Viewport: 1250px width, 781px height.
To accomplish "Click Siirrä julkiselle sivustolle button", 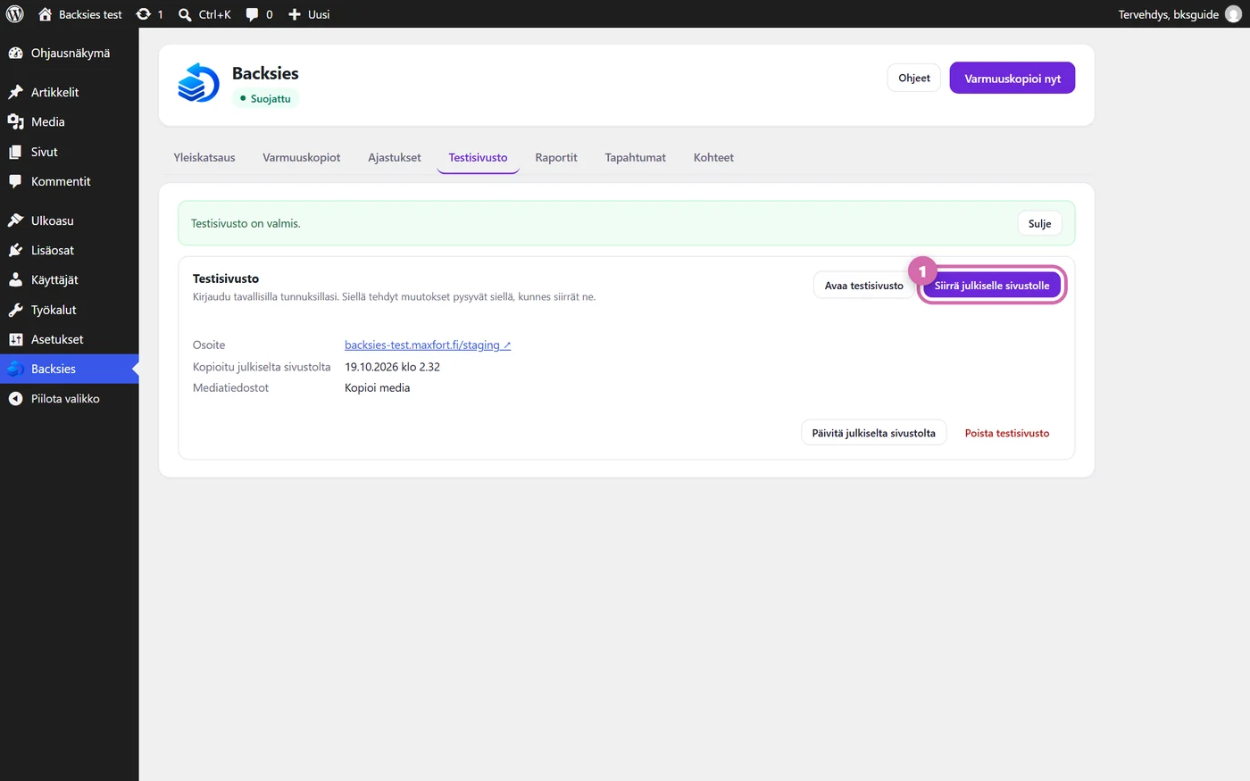I will 992,286.
